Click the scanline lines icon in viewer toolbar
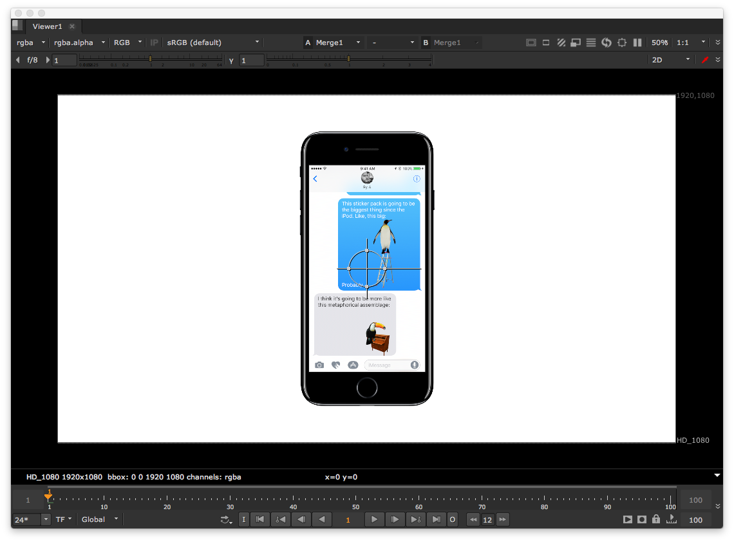The height and width of the screenshot is (542, 734). click(x=591, y=43)
